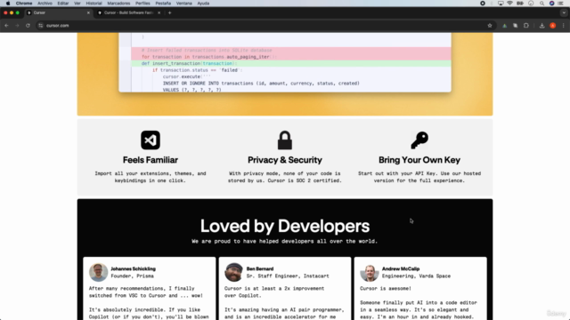The width and height of the screenshot is (570, 320).
Task: Go forward to next page
Action: 17,26
